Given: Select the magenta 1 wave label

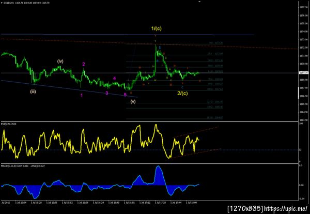Looking at the screenshot, I should [x=82, y=96].
